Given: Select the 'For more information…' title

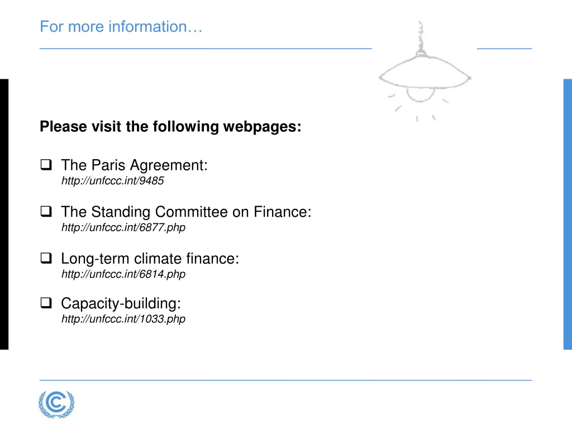Looking at the screenshot, I should pyautogui.click(x=121, y=27).
